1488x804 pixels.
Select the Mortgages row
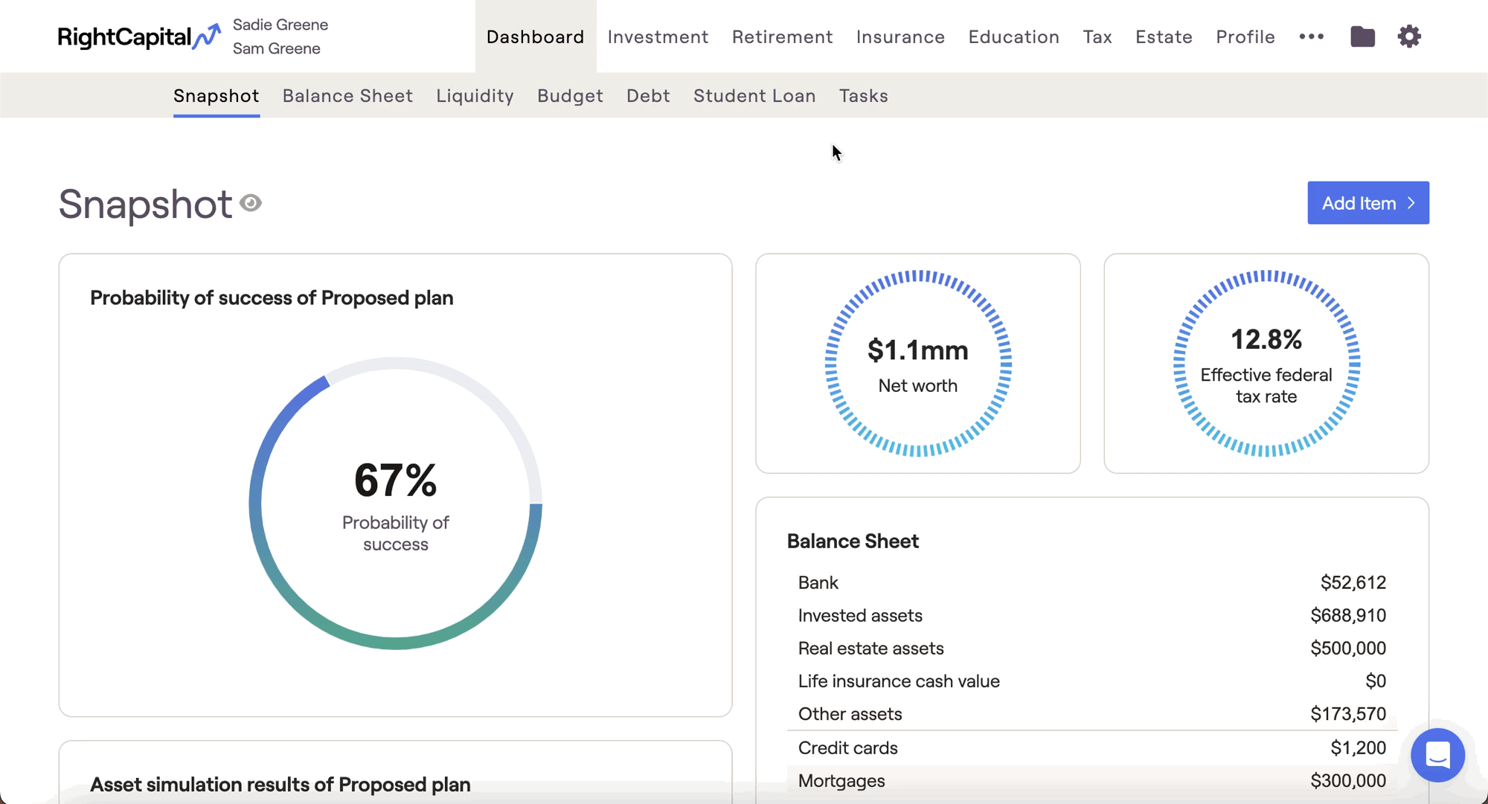point(1092,780)
